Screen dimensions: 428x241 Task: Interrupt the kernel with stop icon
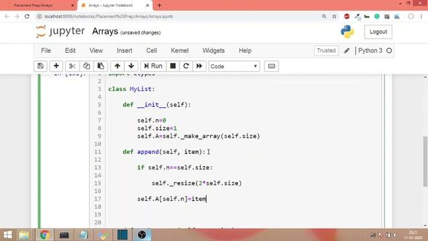click(x=173, y=66)
